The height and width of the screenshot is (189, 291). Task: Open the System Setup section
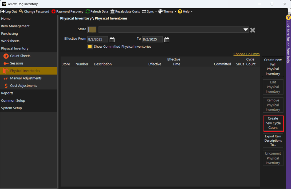coord(29,108)
